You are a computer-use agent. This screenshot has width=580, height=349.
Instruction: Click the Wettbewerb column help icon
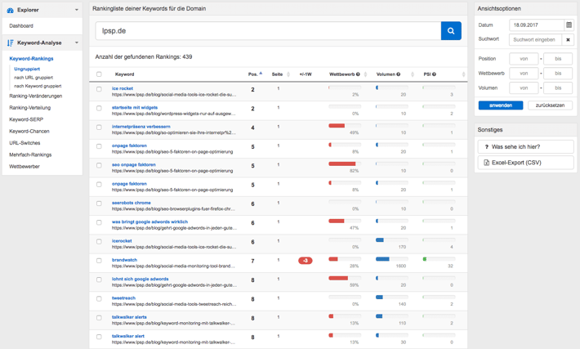pos(358,74)
